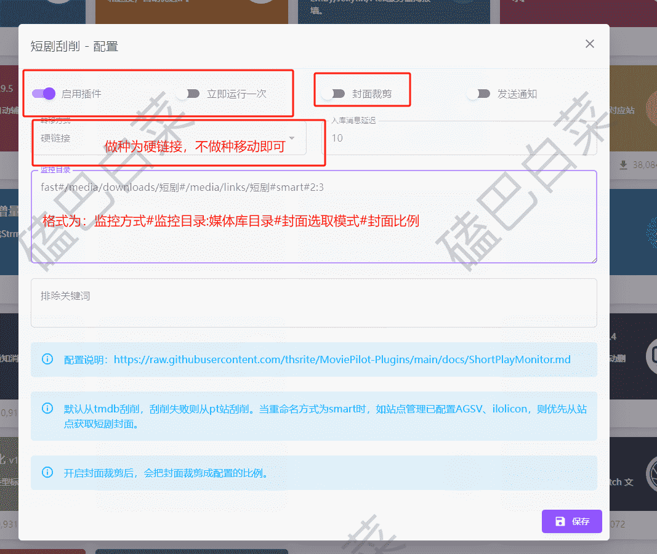Enable the 立即运行一次 switch
The width and height of the screenshot is (657, 554).
pos(188,94)
